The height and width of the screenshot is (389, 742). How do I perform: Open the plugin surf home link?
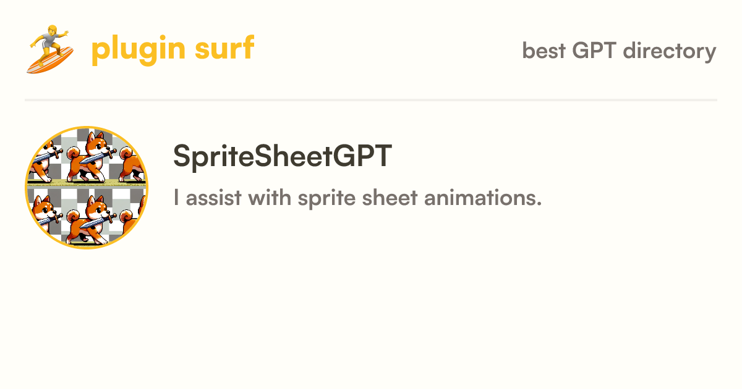point(140,49)
